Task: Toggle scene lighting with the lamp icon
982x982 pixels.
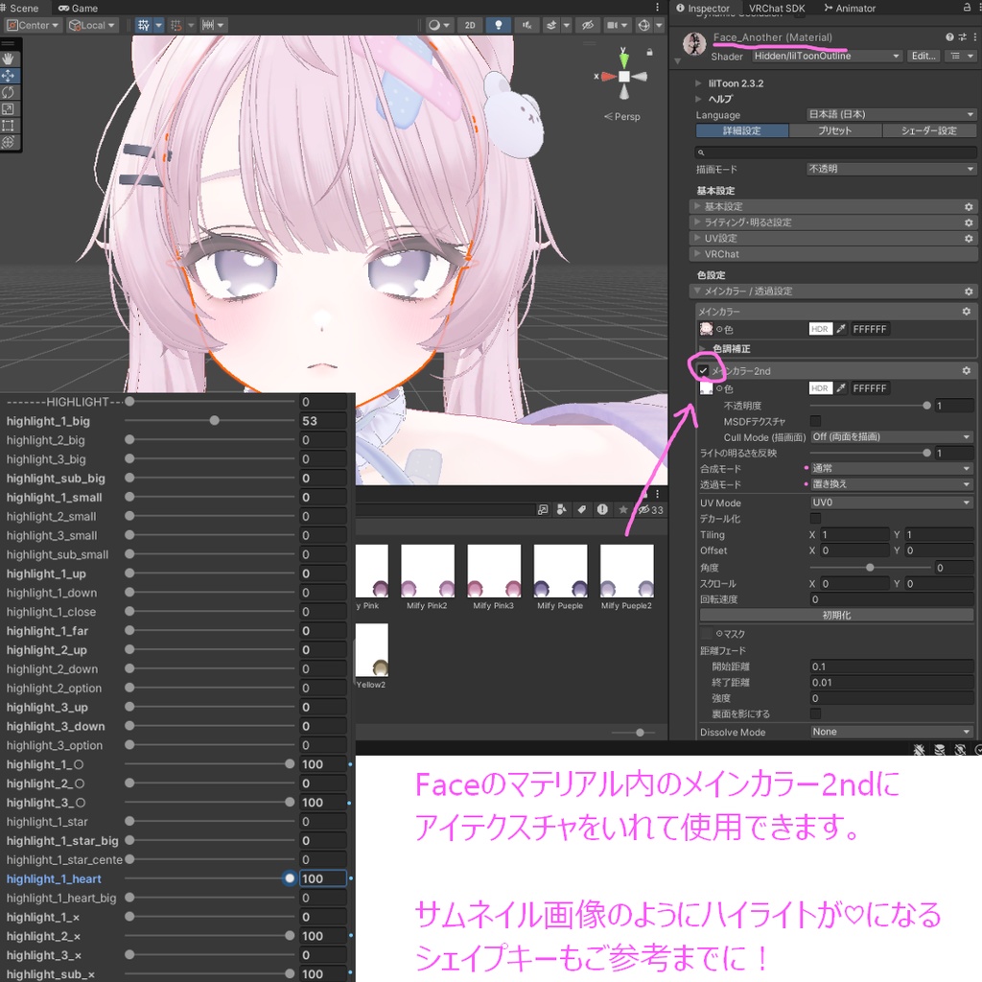Action: click(x=498, y=24)
